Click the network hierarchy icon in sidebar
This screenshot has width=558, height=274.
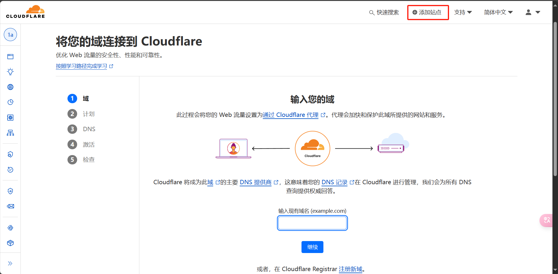pos(10,133)
